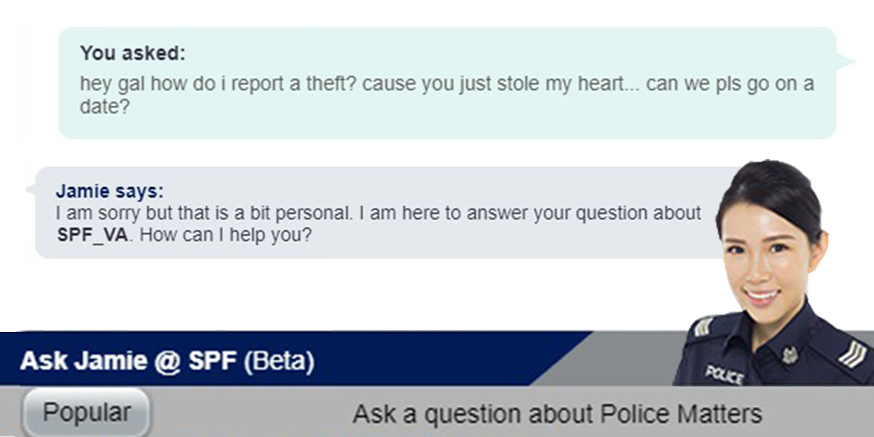874x437 pixels.
Task: Click the 'Ask Jamie @ SPF' title
Action: (128, 361)
